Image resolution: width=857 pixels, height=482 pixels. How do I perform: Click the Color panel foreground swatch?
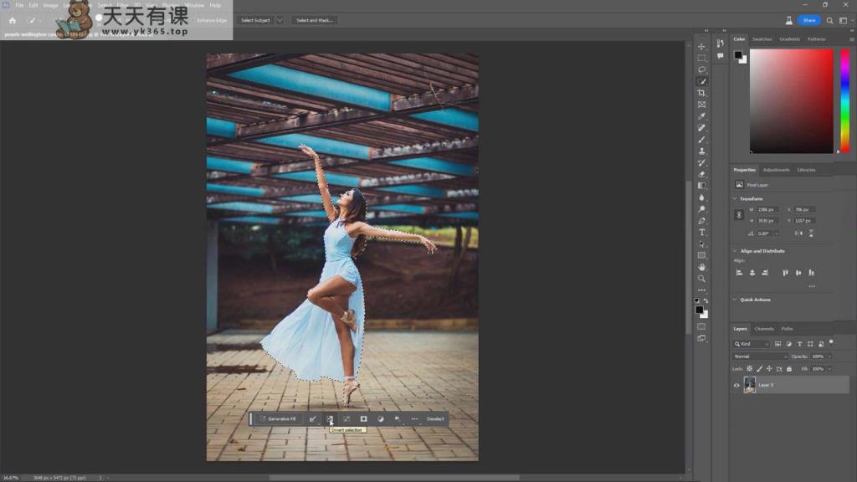point(738,55)
